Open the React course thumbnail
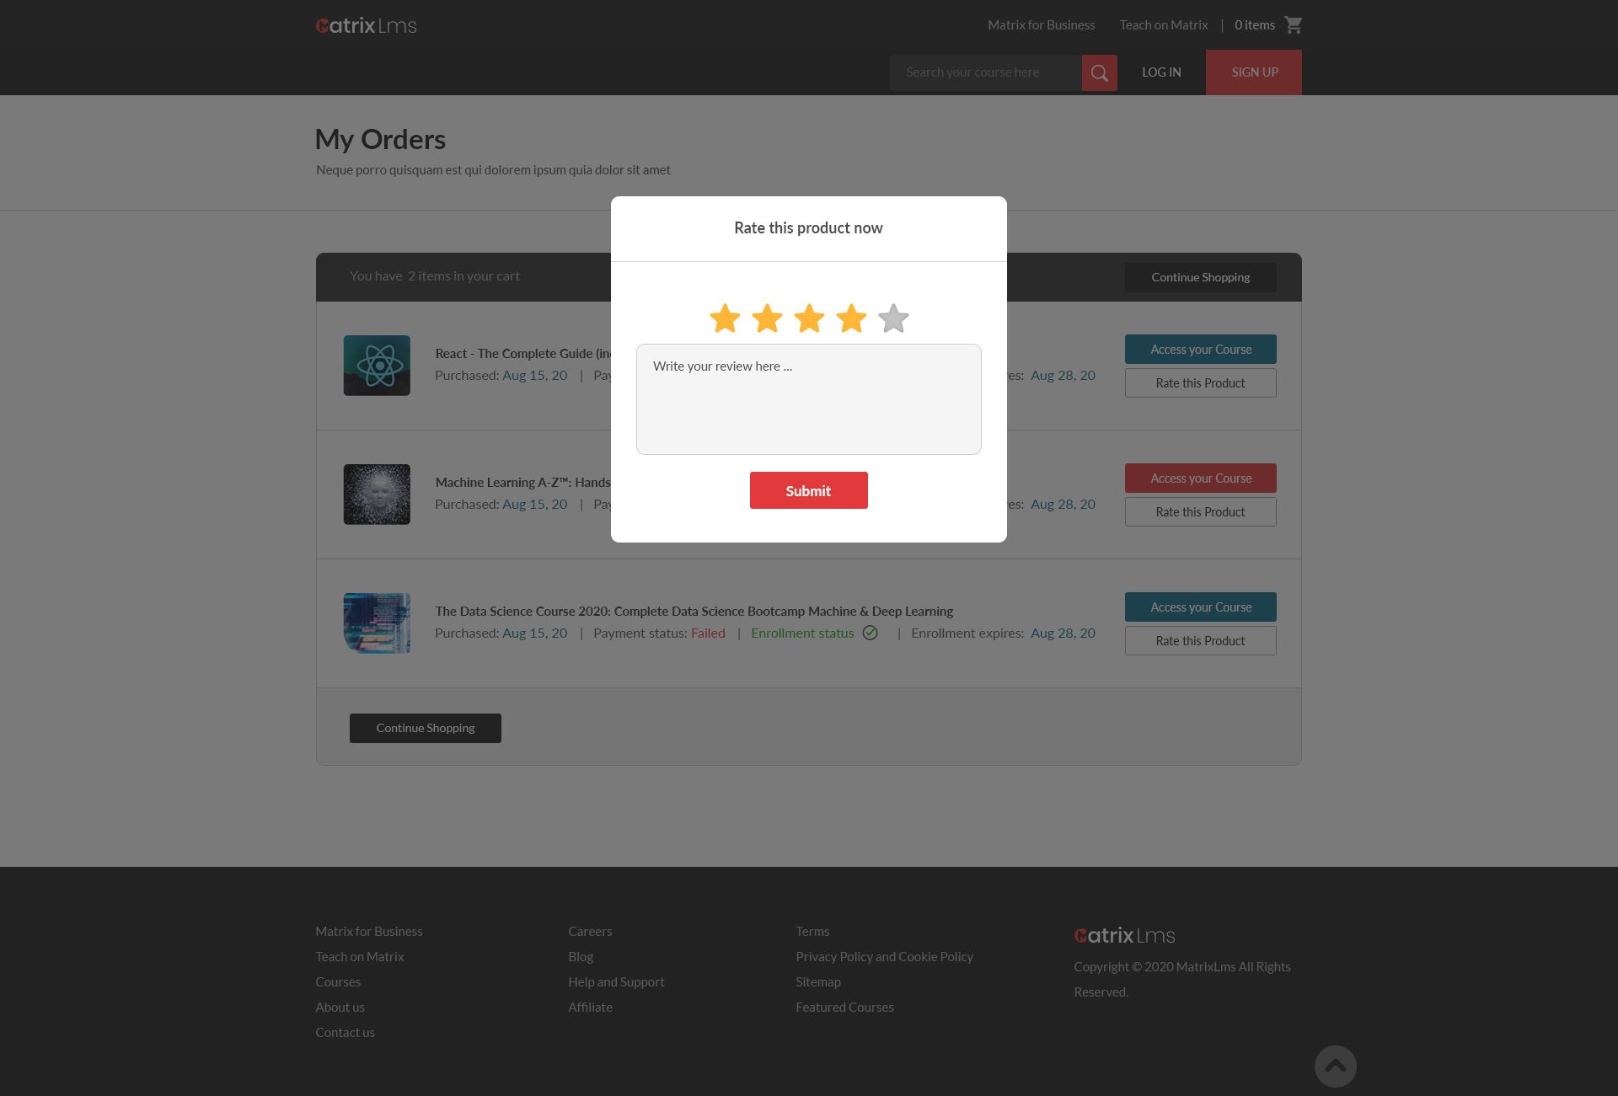This screenshot has height=1096, width=1618. 377,366
